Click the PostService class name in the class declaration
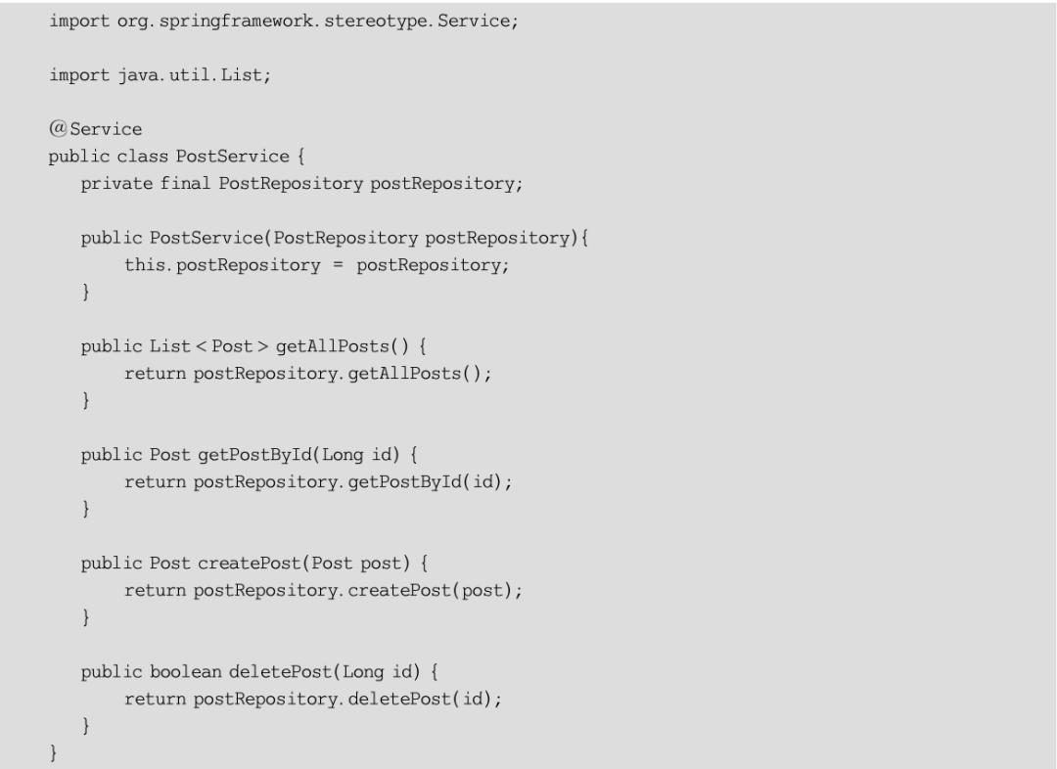The image size is (1057, 769). 232,157
